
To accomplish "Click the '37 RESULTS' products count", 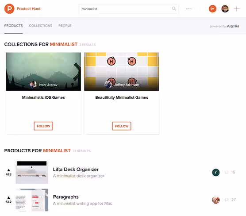I will 81,151.
